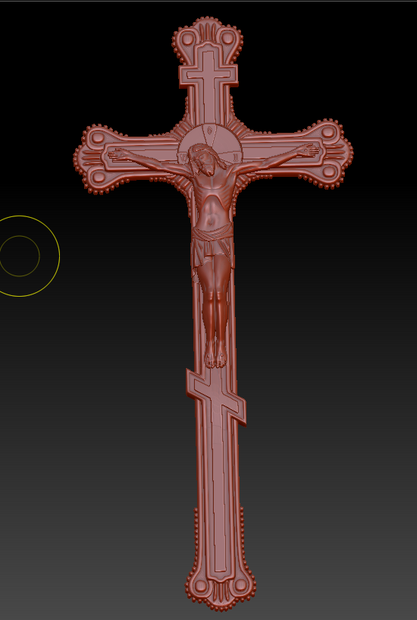Click the round stud at upper-left top ornament
Viewport: 417px width, 620px height.
pyautogui.click(x=187, y=39)
